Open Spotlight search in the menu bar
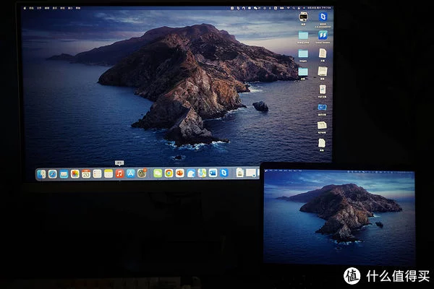Screen dimensions: 434x289 point(294,8)
